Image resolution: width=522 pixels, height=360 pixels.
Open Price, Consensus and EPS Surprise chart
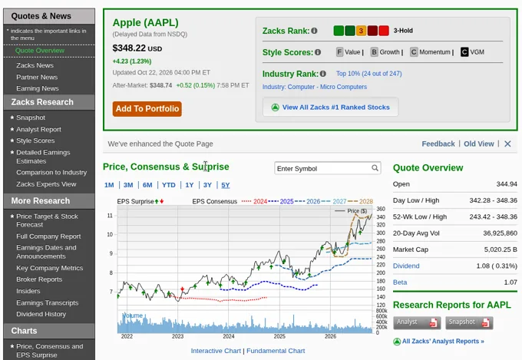50,351
